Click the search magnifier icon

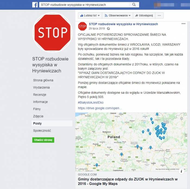(134, 5)
